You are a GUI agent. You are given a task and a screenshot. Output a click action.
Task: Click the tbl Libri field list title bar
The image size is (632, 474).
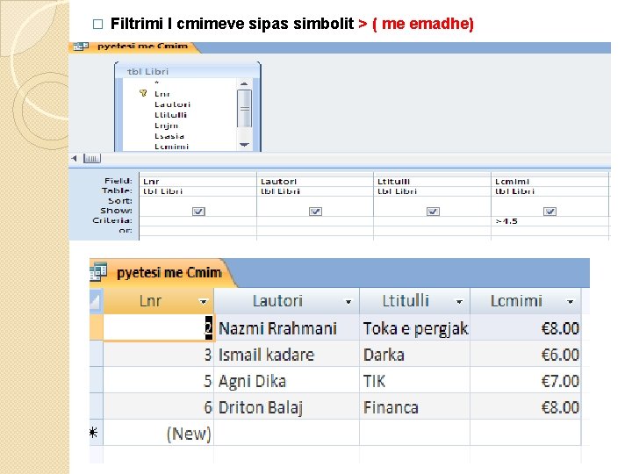[188, 71]
